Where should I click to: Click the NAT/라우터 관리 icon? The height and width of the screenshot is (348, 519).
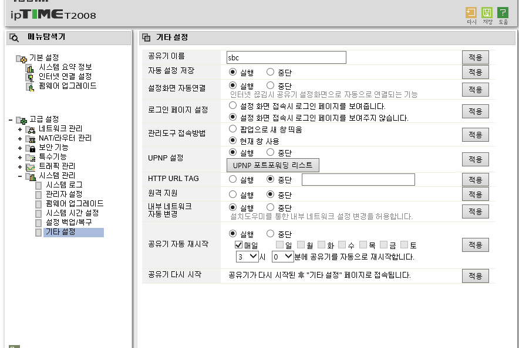point(31,139)
